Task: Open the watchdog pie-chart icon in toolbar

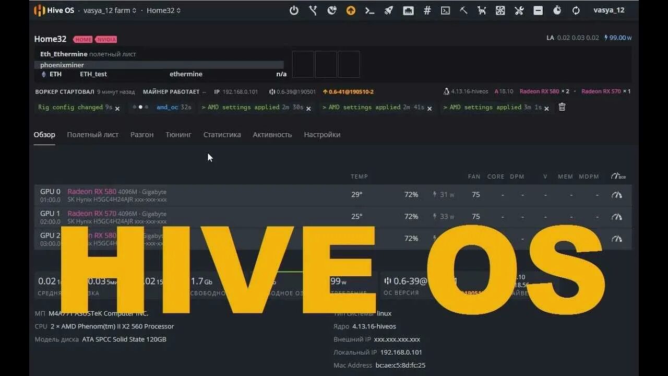Action: click(x=332, y=10)
